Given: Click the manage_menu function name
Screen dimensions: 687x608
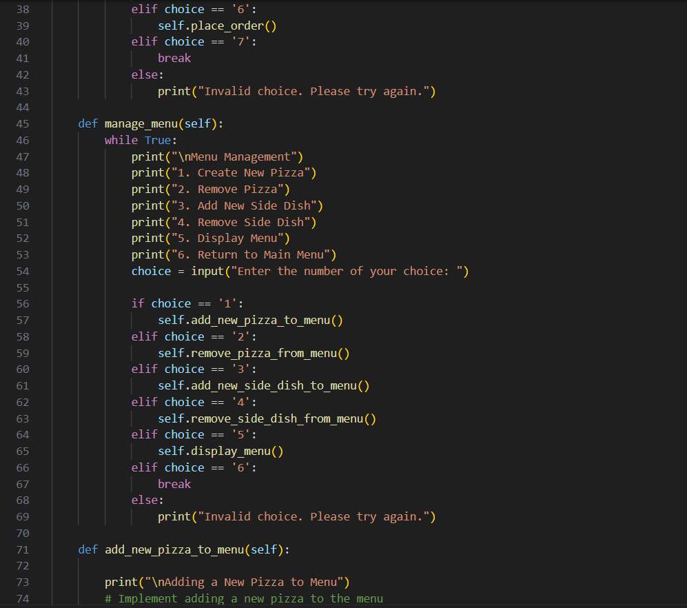Looking at the screenshot, I should click(x=141, y=124).
